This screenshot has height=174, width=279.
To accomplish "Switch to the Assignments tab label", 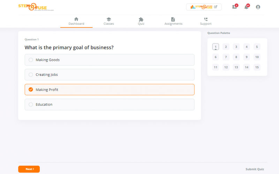I will pyautogui.click(x=173, y=24).
